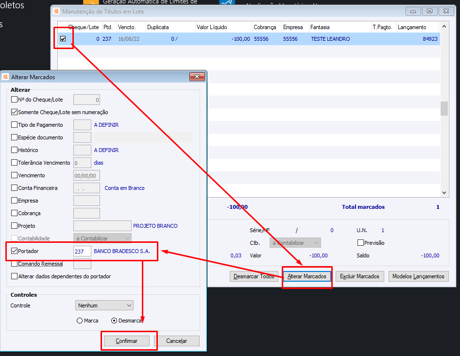The image size is (460, 356).
Task: Check the Cobrança checkbox in Alterar Marcados
Action: (x=14, y=213)
